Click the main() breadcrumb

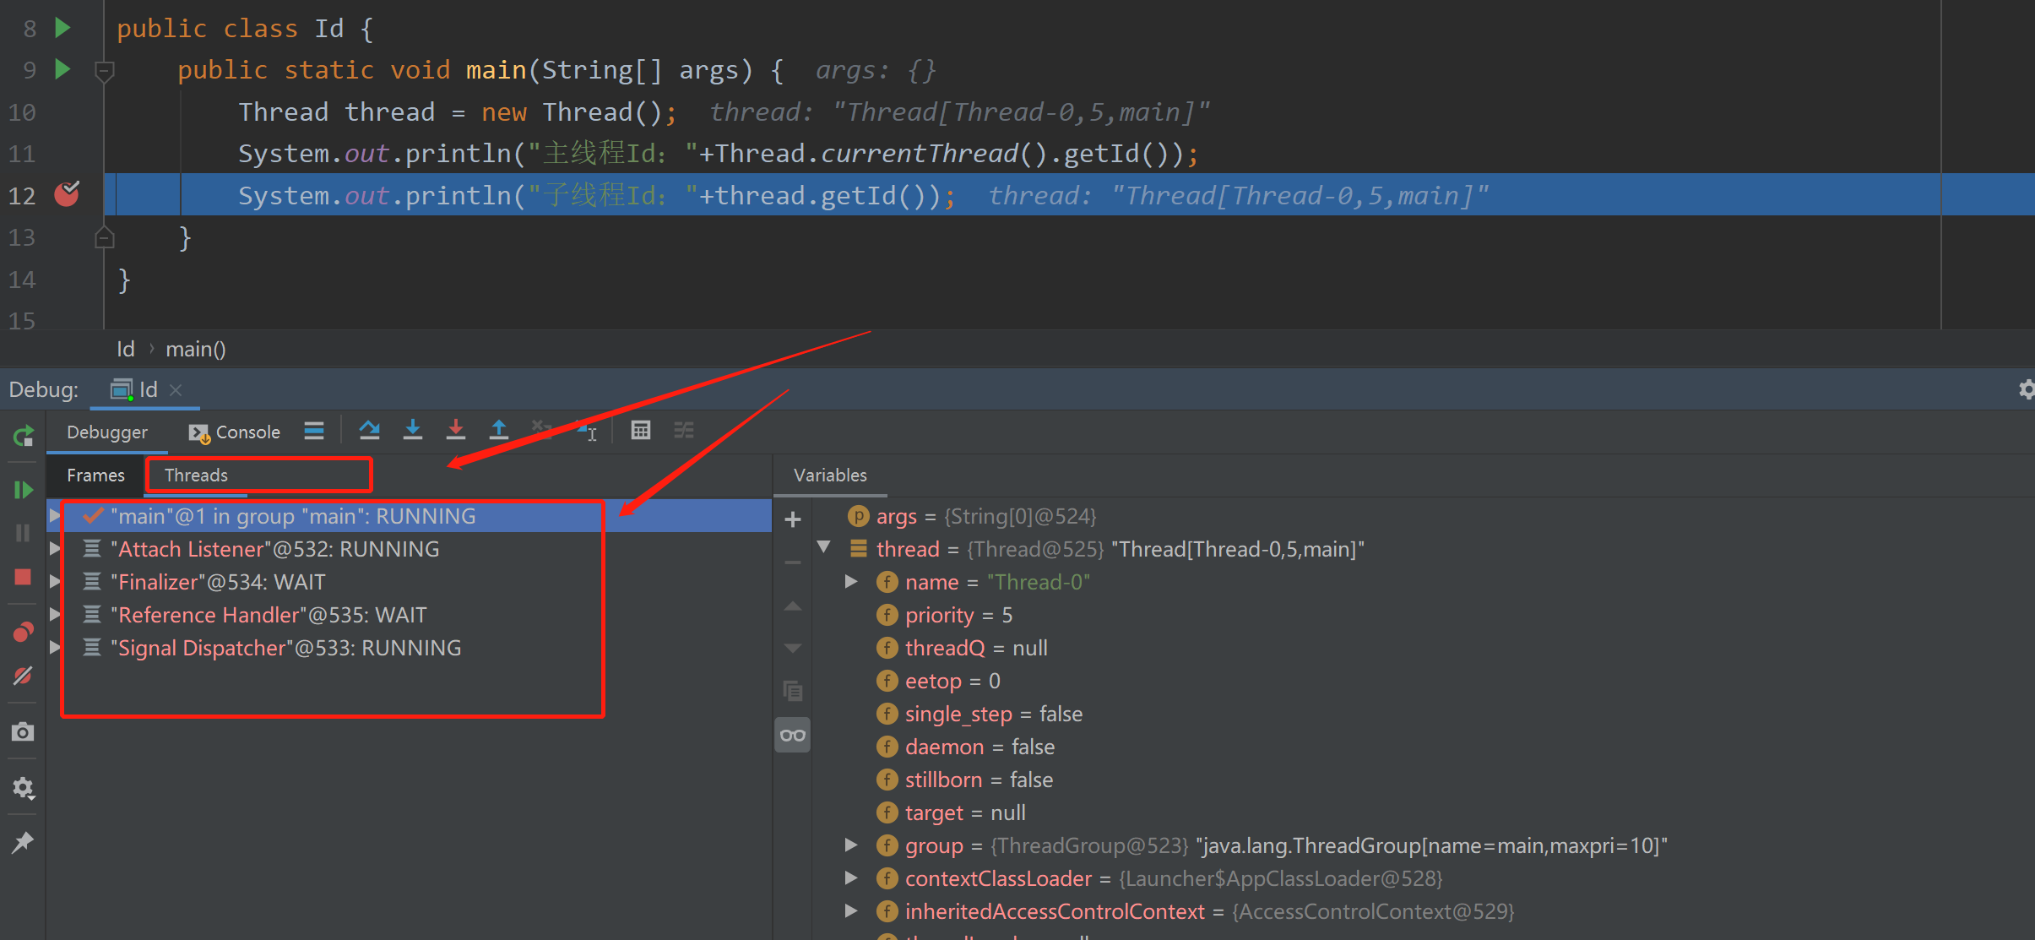(x=195, y=349)
